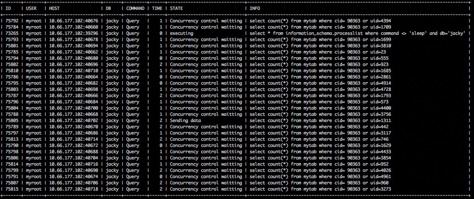
Task: Select process ID 75805
Action: (12, 121)
